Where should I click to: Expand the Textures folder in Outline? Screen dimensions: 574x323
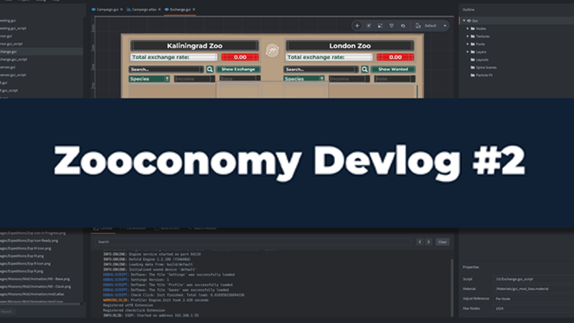pyautogui.click(x=469, y=37)
